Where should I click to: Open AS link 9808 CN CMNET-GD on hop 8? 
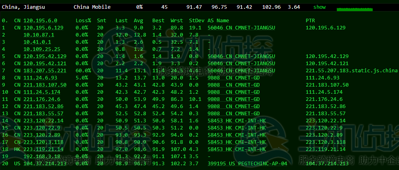click(234, 77)
